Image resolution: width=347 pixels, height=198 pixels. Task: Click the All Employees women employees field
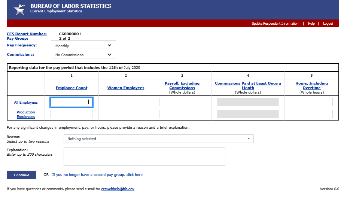point(126,102)
